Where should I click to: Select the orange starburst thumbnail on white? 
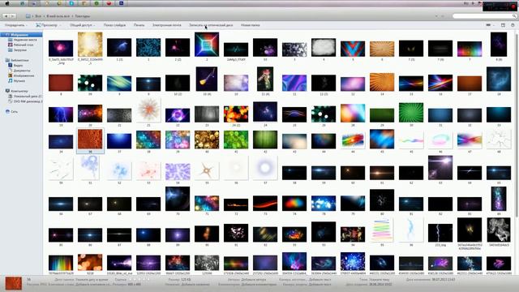coord(148,110)
